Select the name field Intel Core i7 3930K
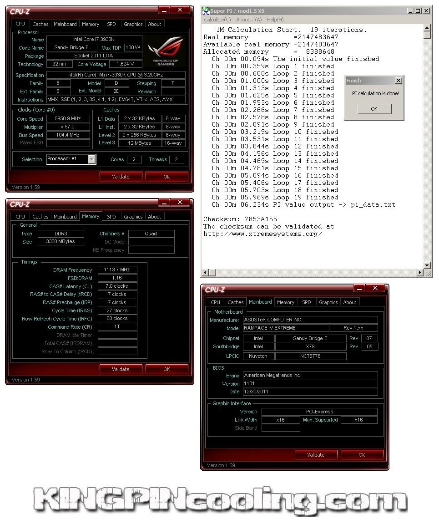Viewport: 439px width, 524px height. [94, 40]
